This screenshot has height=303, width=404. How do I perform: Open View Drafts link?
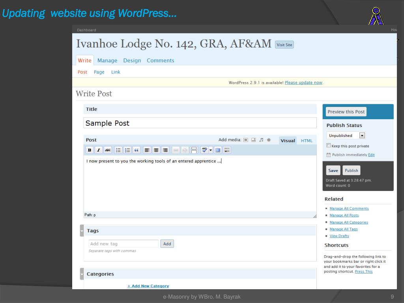tap(339, 236)
